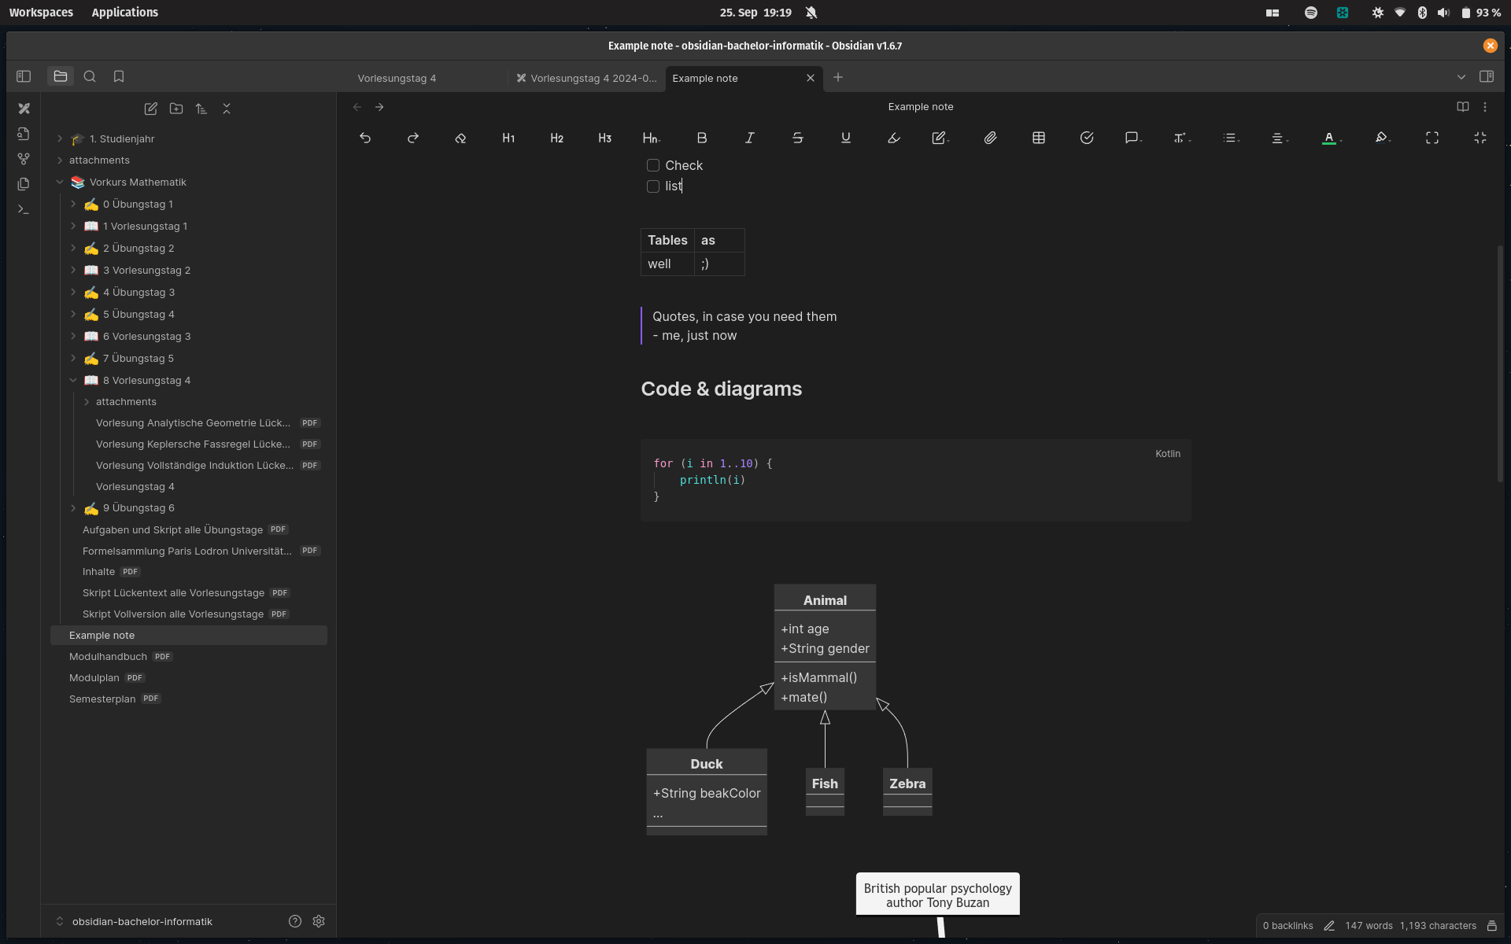The height and width of the screenshot is (944, 1511).
Task: Open graph view from the ribbon
Action: [24, 159]
